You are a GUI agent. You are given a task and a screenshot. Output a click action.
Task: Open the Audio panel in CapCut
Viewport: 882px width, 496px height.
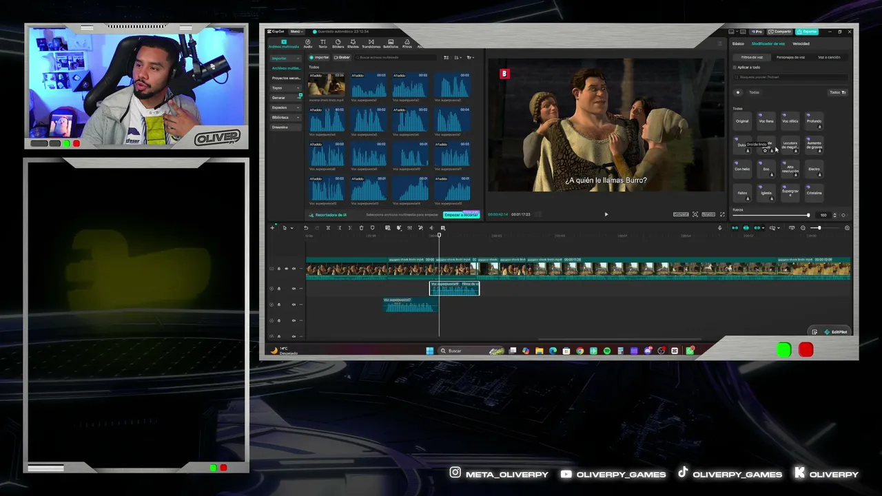[308, 43]
